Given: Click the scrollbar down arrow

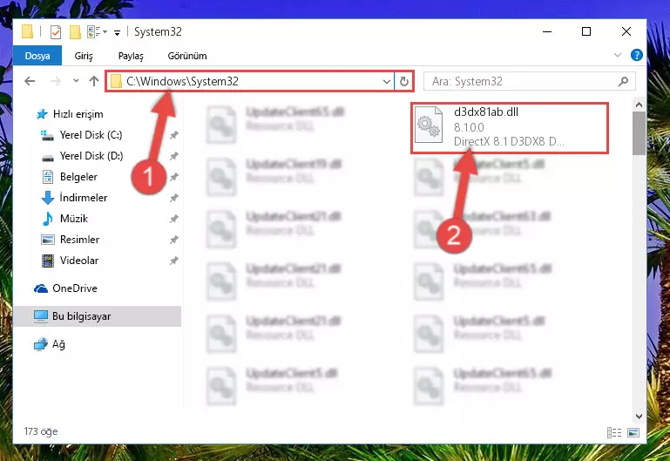Looking at the screenshot, I should pyautogui.click(x=639, y=416).
